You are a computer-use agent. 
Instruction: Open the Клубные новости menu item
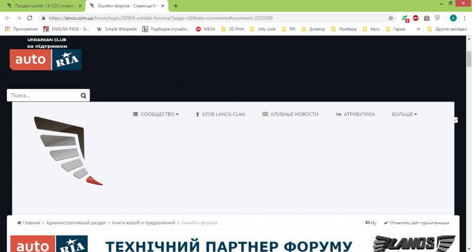coord(290,114)
